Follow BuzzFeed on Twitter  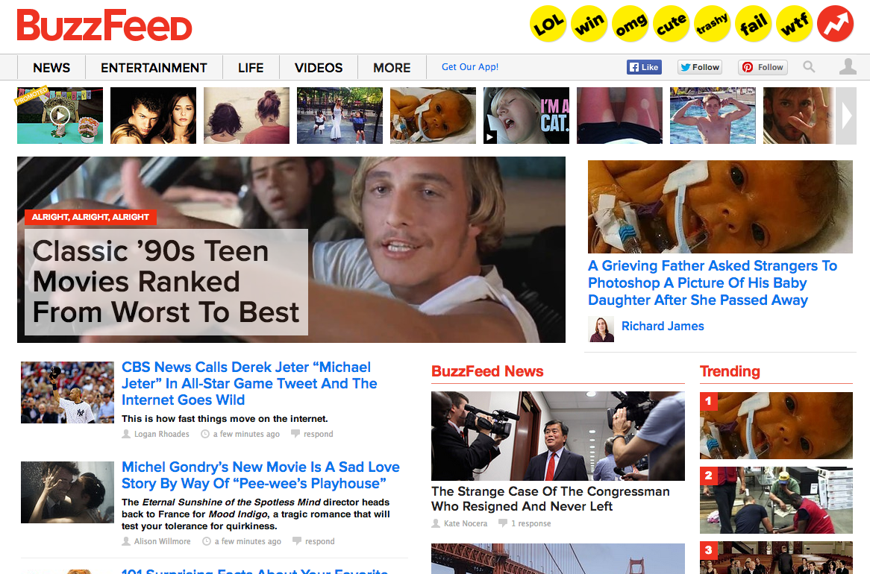[x=700, y=67]
